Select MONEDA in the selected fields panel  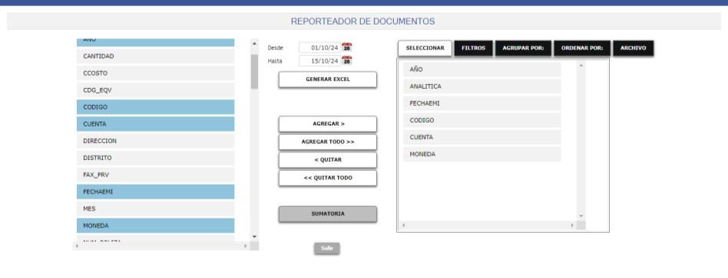tap(482, 154)
